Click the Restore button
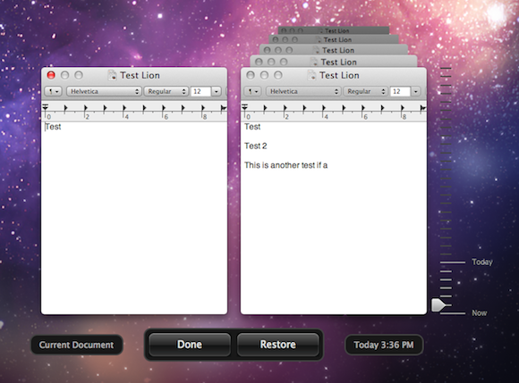The image size is (519, 383). 278,345
